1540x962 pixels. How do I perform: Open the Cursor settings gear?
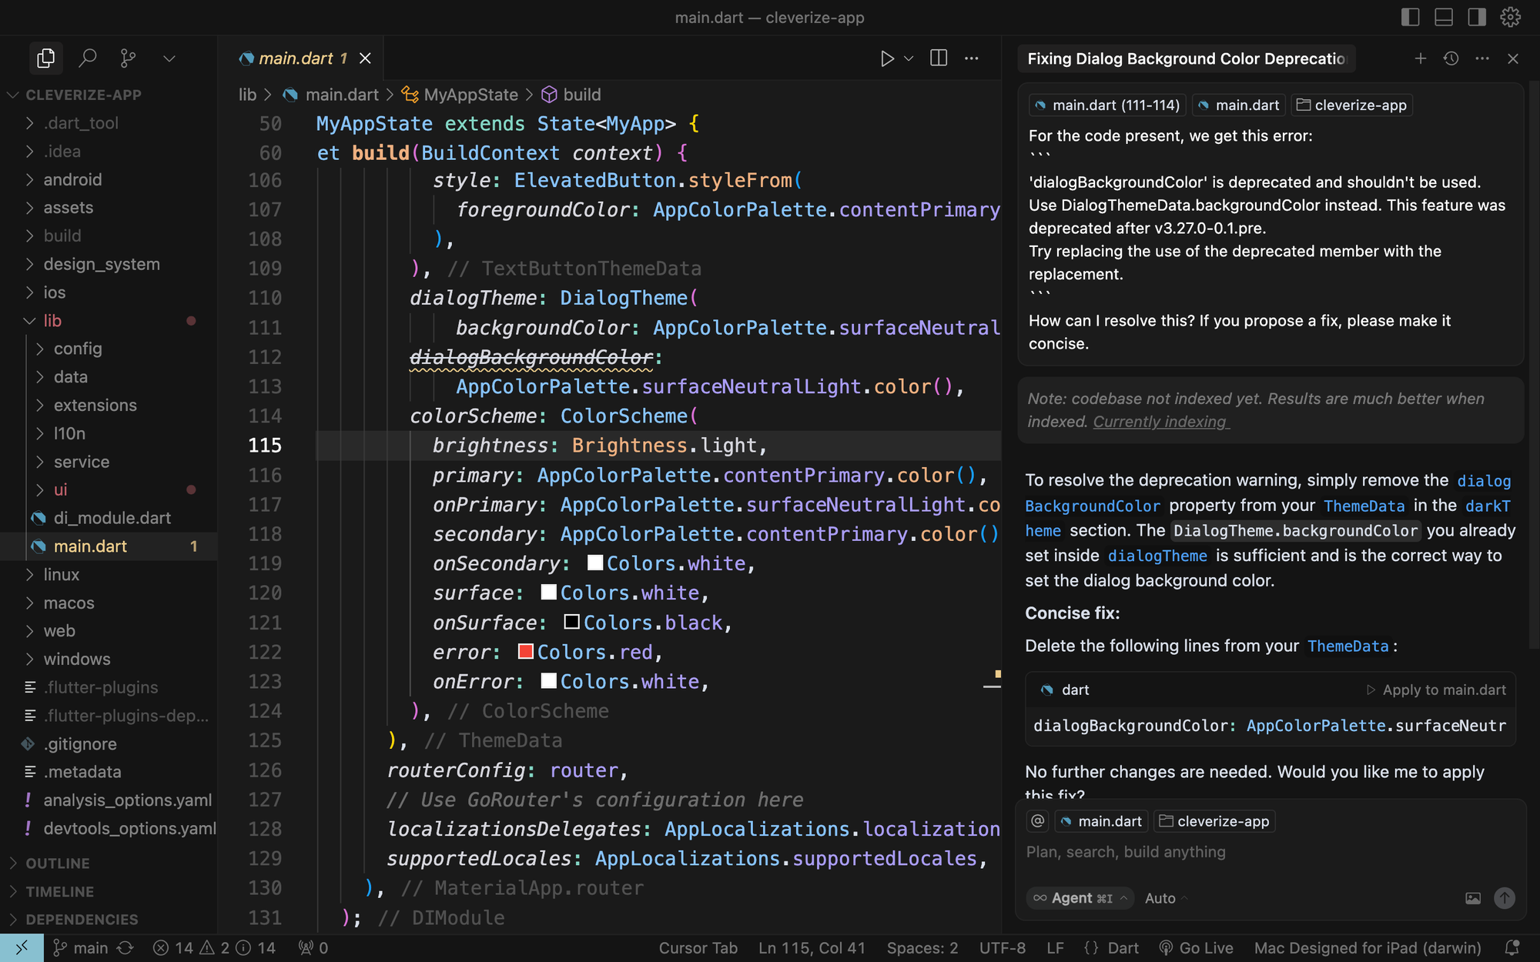click(1510, 17)
